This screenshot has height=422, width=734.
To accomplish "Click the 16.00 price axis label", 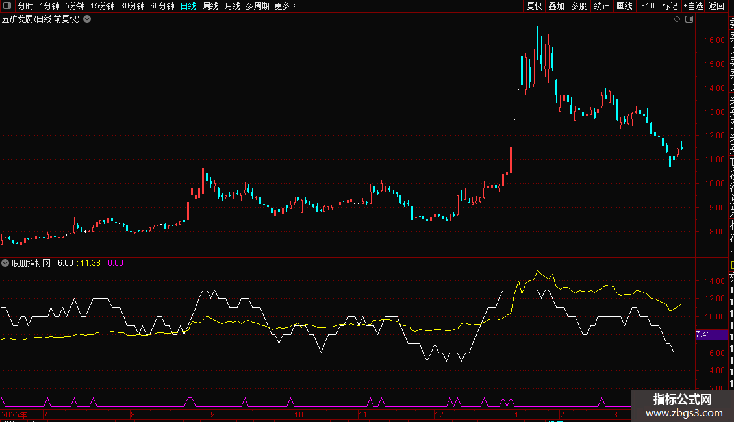I will coord(715,40).
